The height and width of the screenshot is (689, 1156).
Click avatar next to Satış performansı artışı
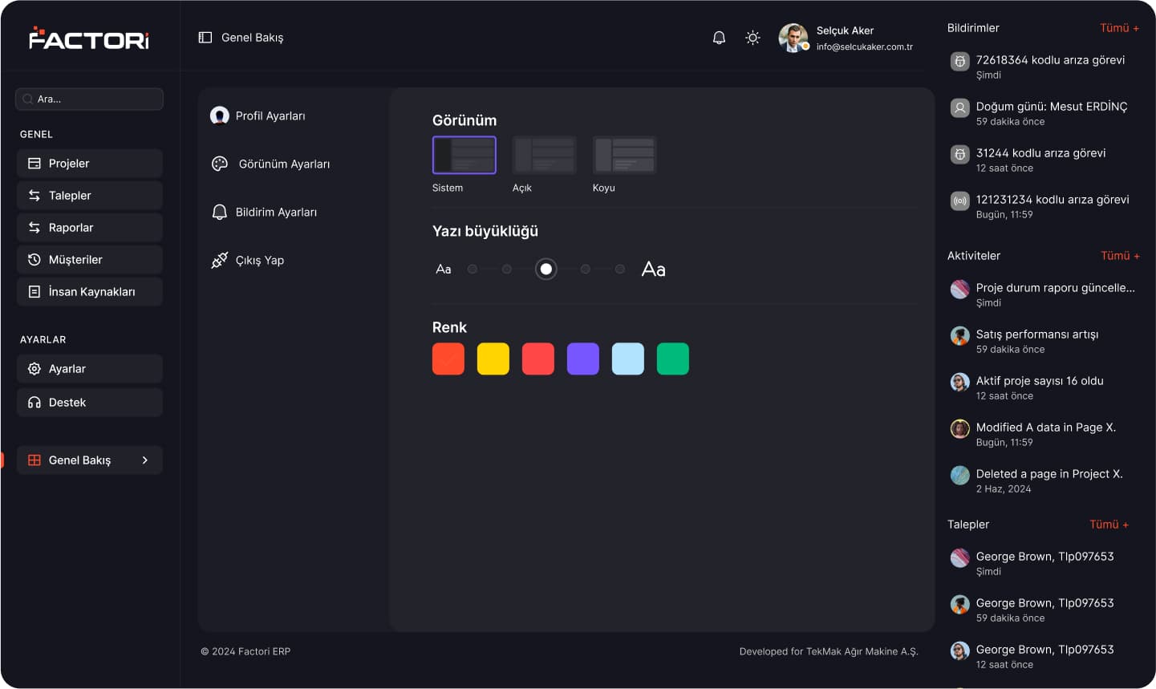960,336
